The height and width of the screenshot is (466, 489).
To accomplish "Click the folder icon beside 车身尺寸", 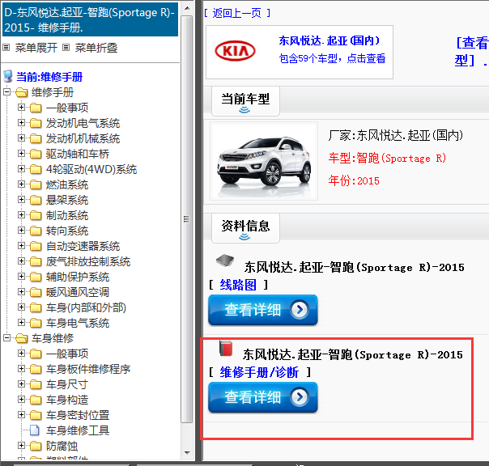I will click(x=36, y=384).
